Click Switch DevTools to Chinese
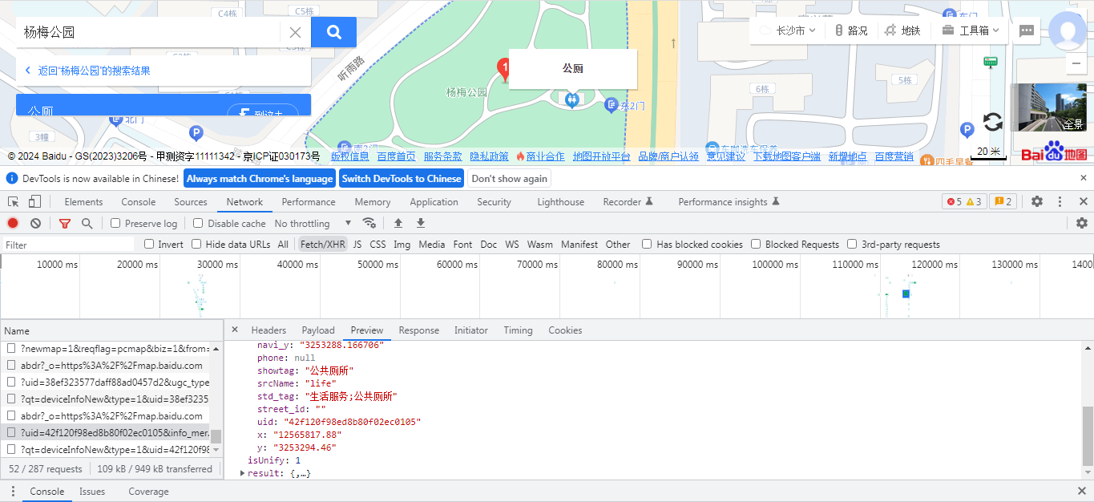This screenshot has width=1094, height=502. click(402, 179)
